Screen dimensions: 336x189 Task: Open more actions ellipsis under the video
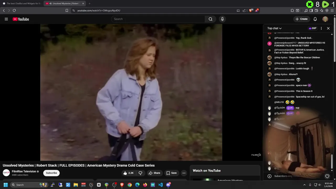184,173
